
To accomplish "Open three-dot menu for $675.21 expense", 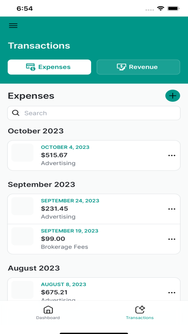I will point(172,293).
